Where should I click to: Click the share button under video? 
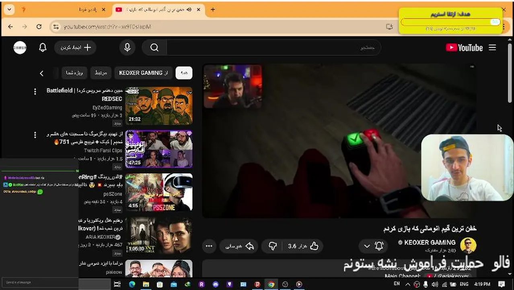(x=239, y=246)
